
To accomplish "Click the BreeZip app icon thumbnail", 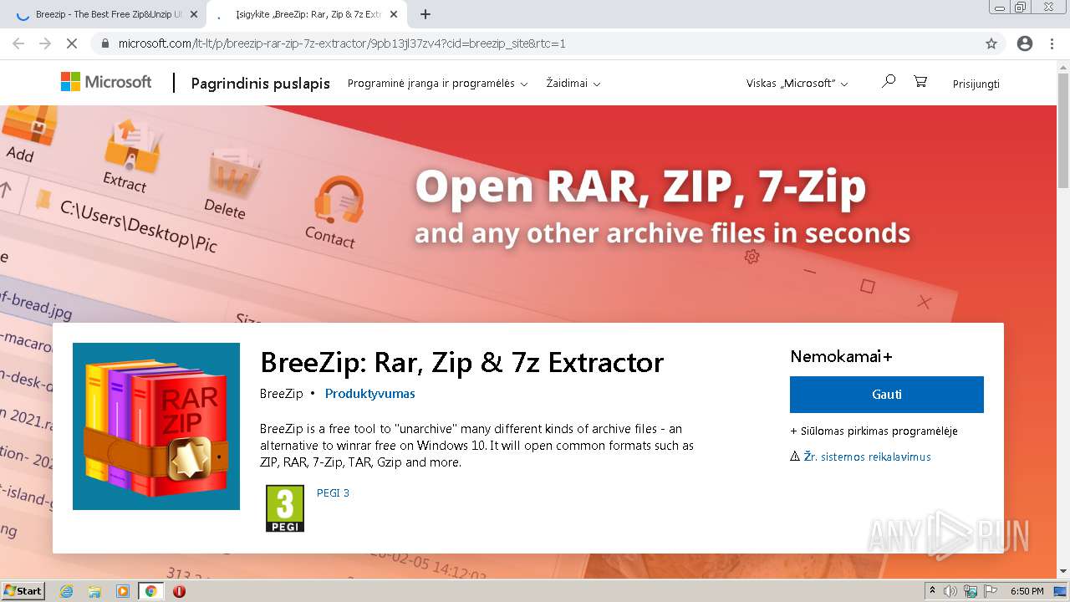I will click(x=156, y=426).
